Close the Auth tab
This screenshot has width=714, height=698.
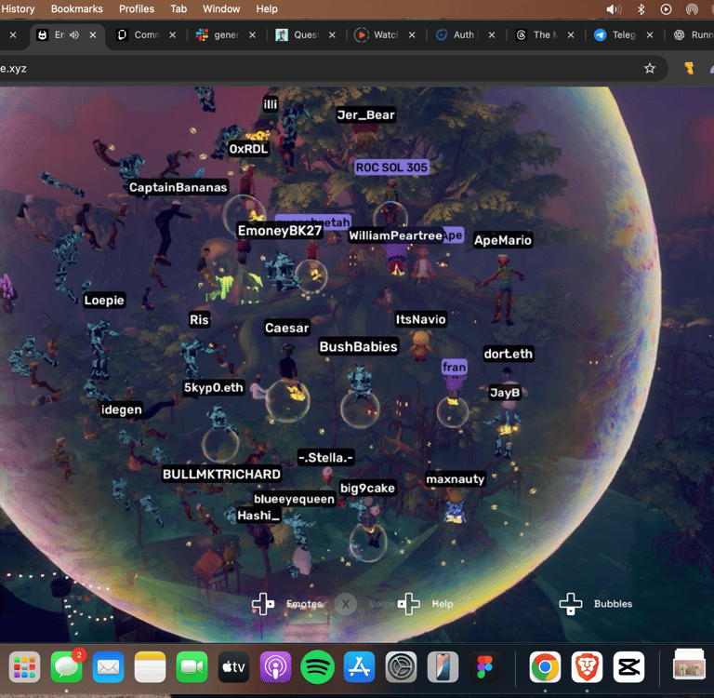pyautogui.click(x=492, y=34)
